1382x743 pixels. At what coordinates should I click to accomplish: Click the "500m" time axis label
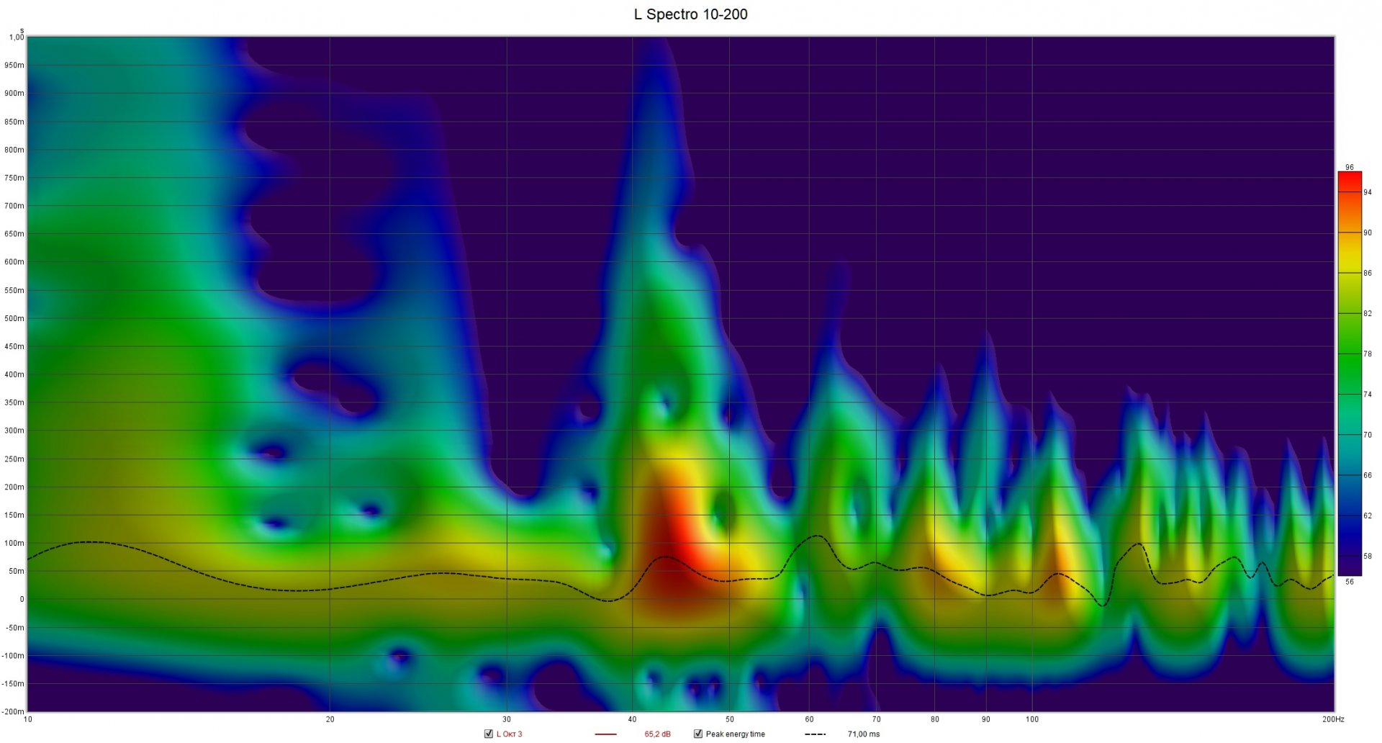14,318
